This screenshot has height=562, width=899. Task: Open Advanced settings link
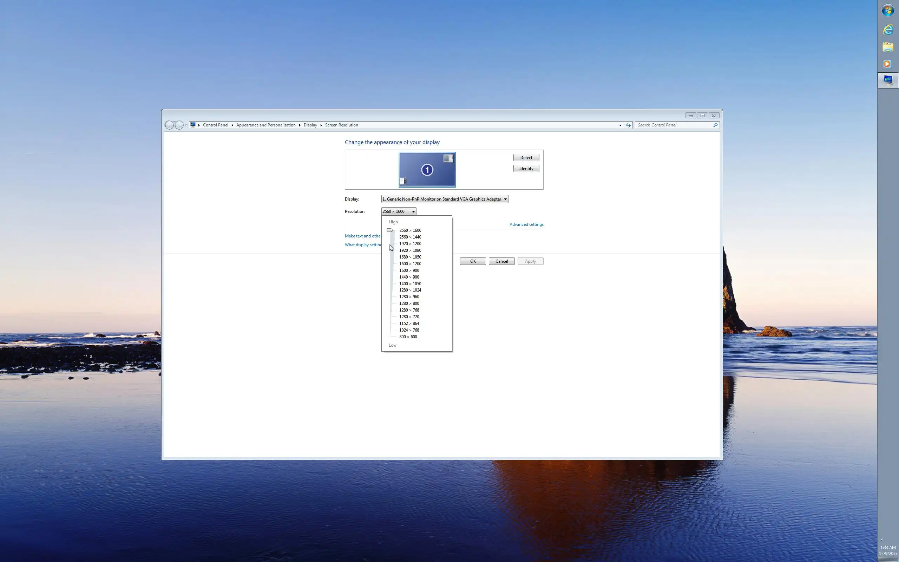526,224
